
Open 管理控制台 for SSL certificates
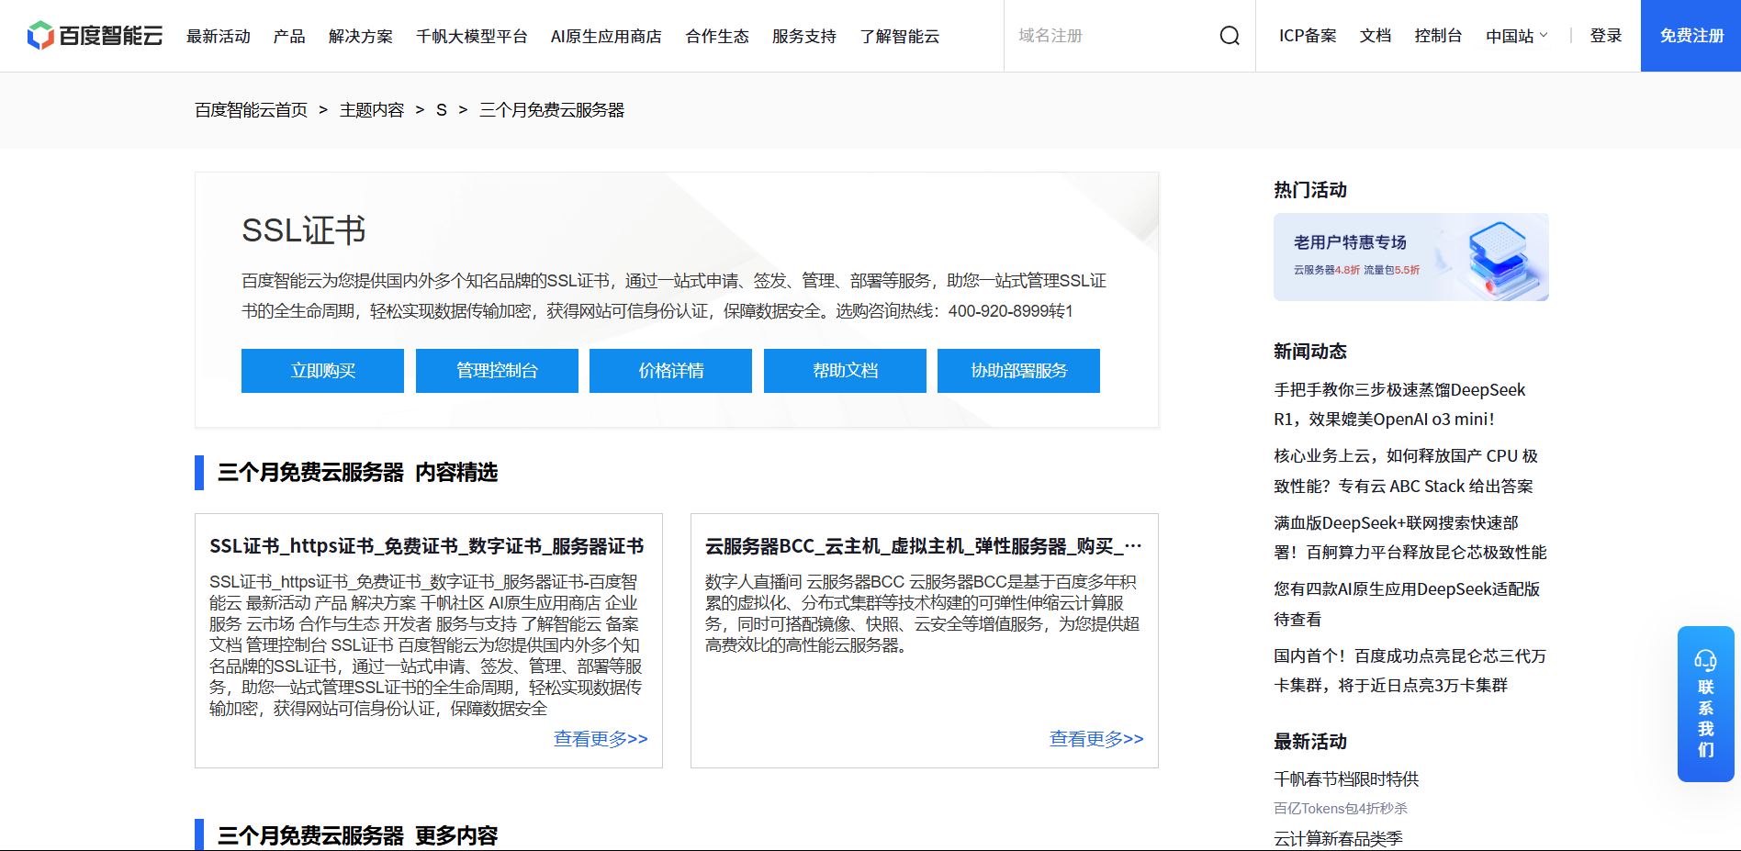[x=497, y=371]
